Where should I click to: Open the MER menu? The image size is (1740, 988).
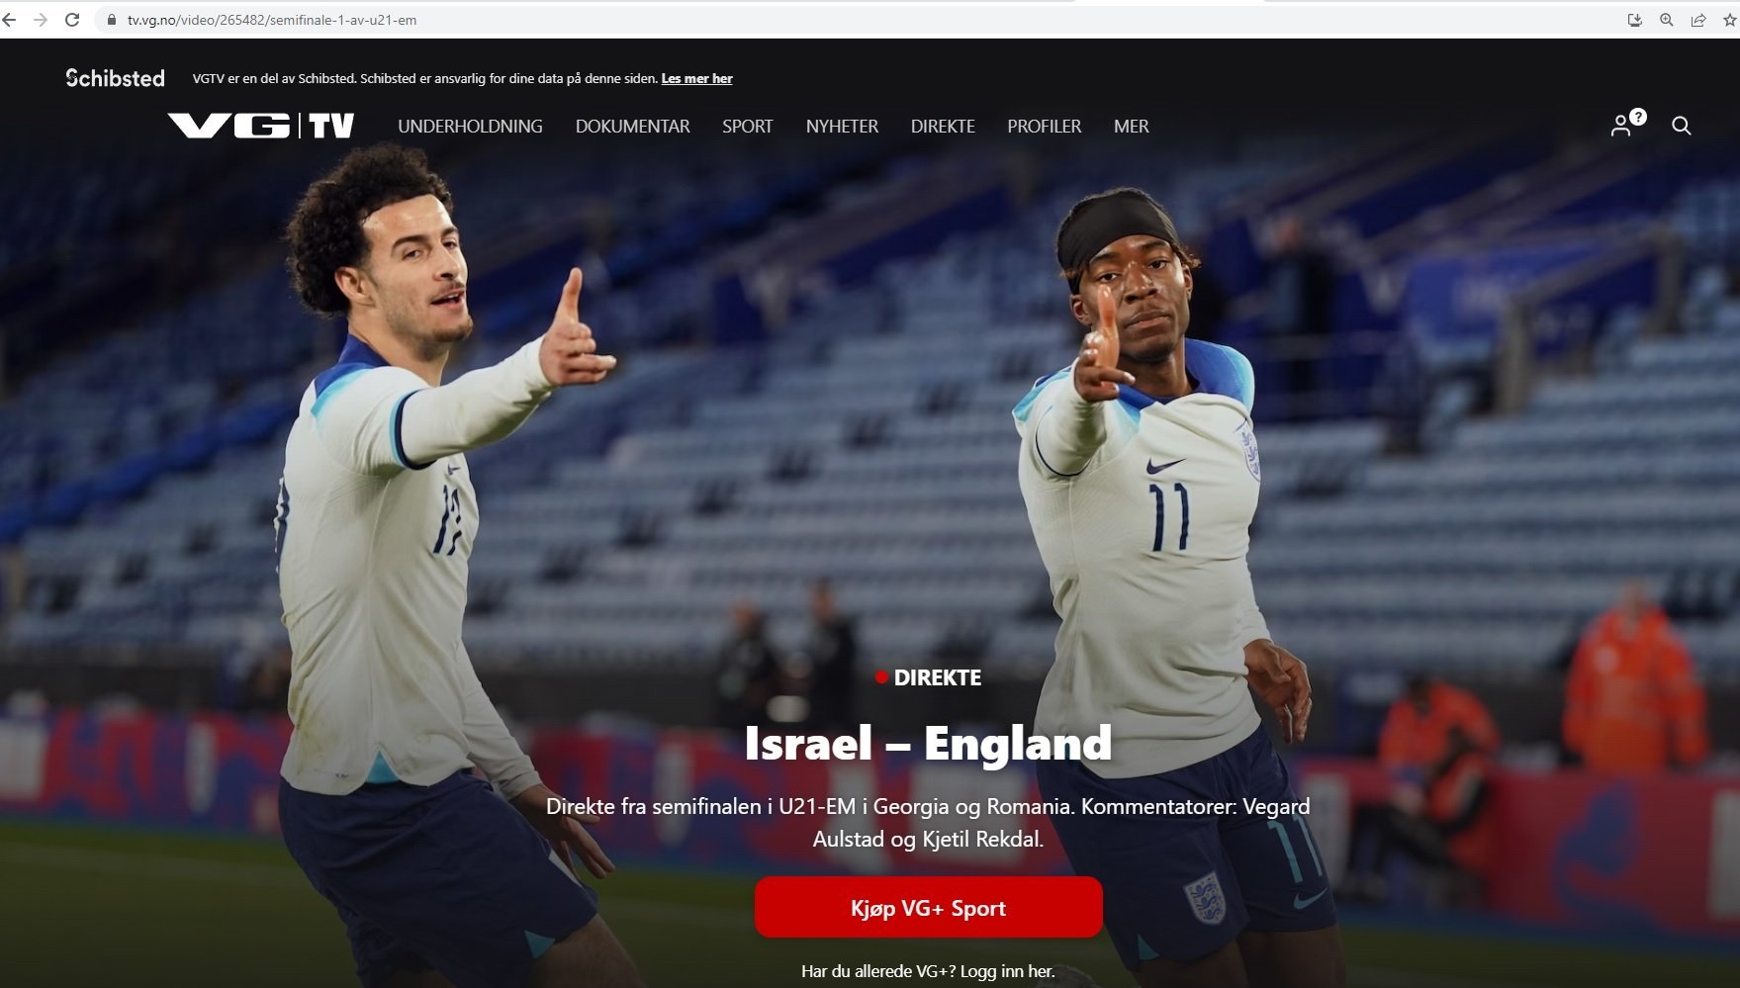tap(1131, 127)
